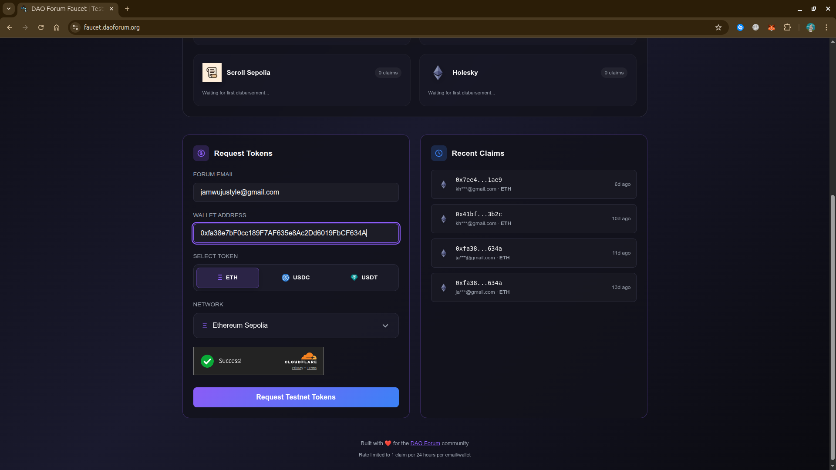Open the browser Extensions puzzle icon
Viewport: 836px width, 470px height.
tap(787, 27)
